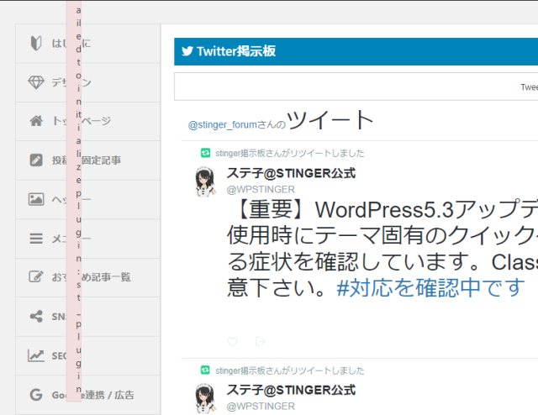Open the おすすめ記事一覧 sidebar tab
Screen dimensions: 538x415
click(x=87, y=276)
